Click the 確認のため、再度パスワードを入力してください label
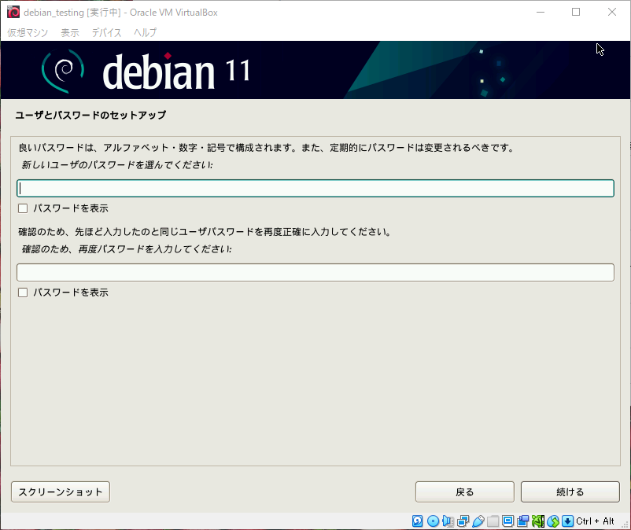This screenshot has height=530, width=631. pos(127,249)
